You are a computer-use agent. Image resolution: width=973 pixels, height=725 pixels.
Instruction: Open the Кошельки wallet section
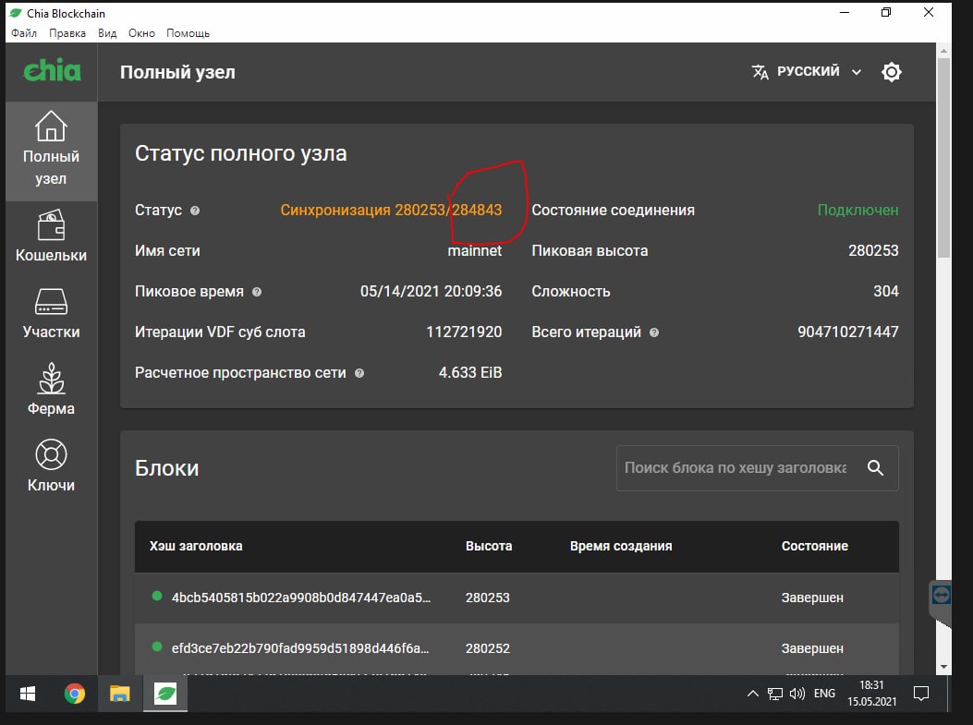(x=51, y=237)
